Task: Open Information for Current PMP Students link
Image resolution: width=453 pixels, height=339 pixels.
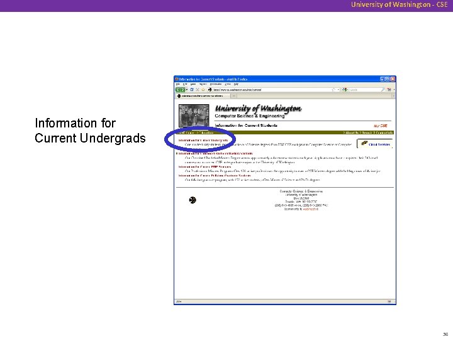Action: pos(205,166)
